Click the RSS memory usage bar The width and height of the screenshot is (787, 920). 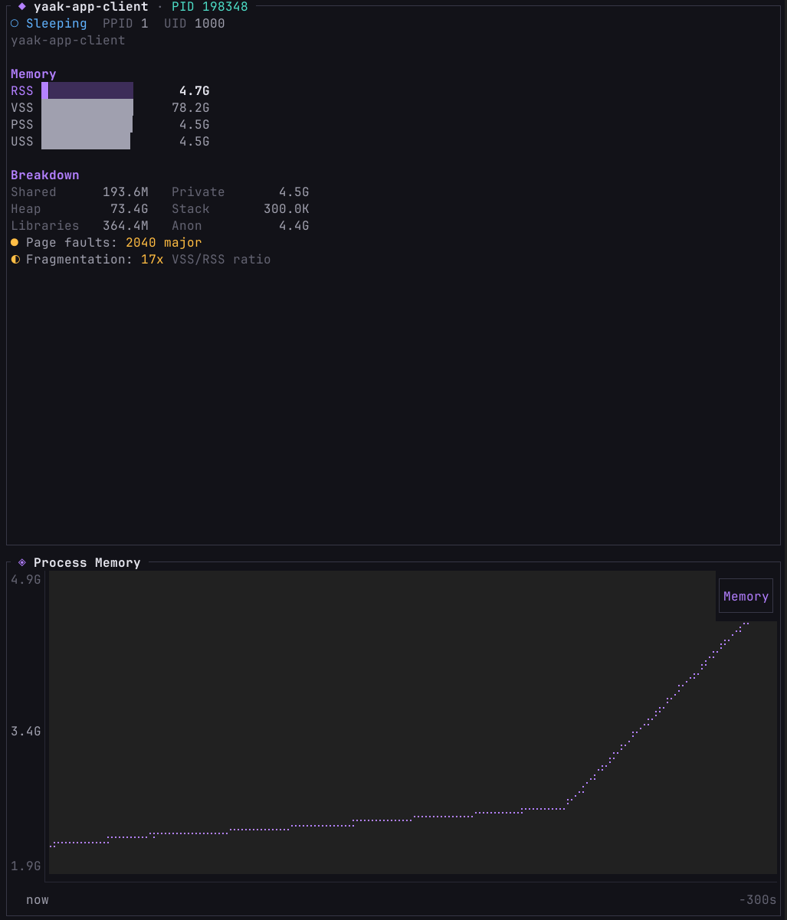[x=87, y=91]
